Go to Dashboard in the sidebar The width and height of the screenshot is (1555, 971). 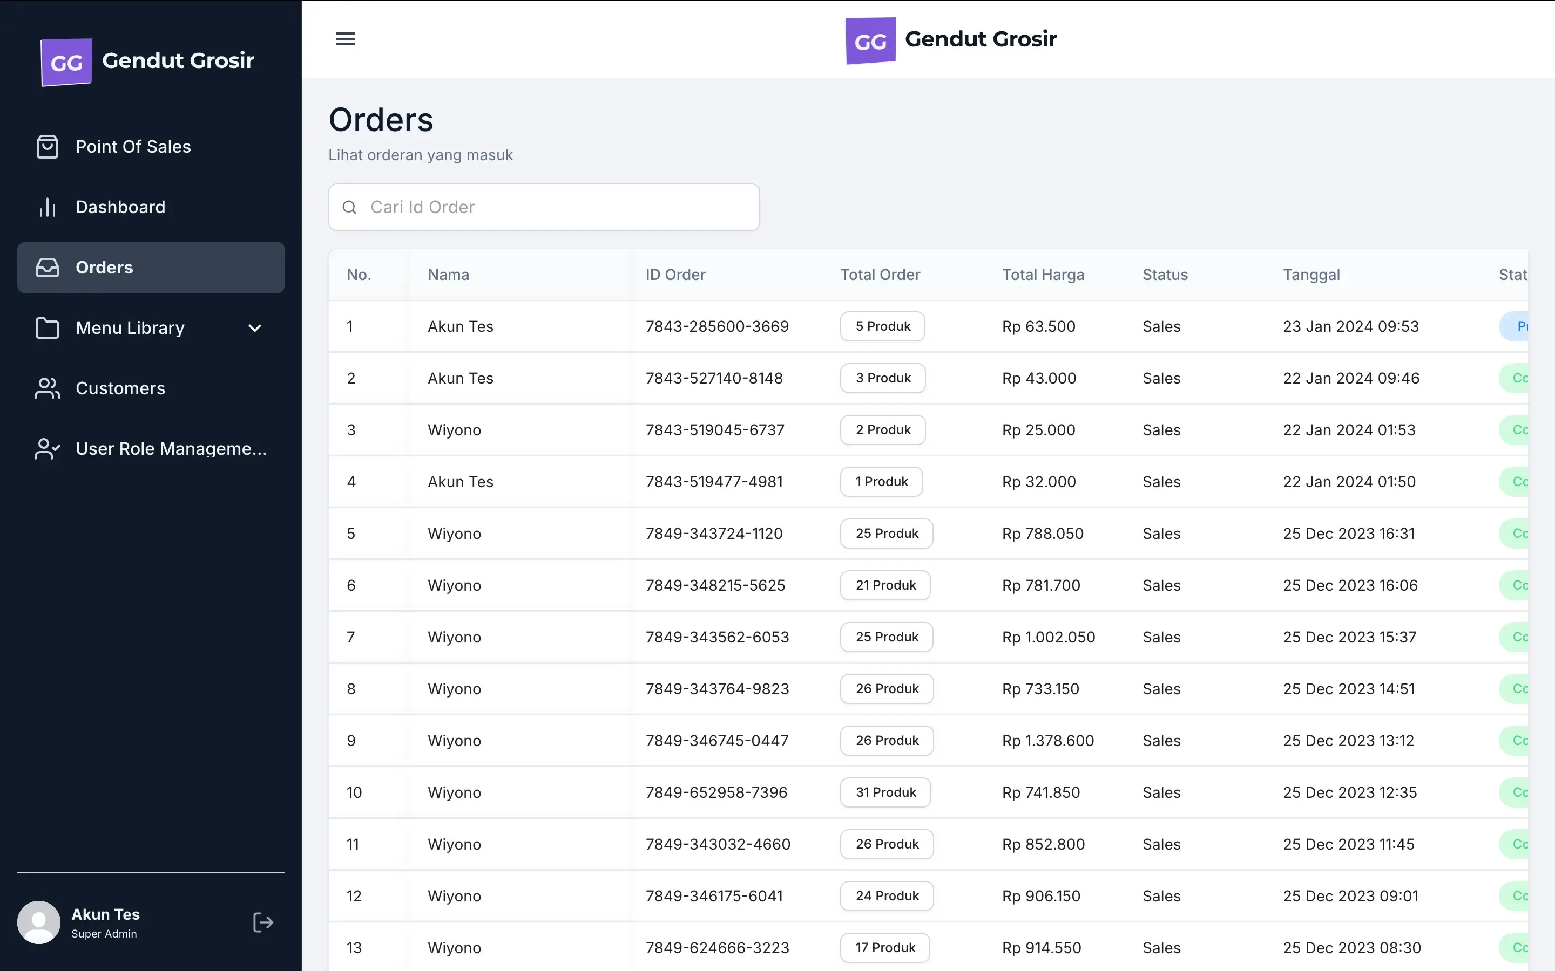pos(120,207)
